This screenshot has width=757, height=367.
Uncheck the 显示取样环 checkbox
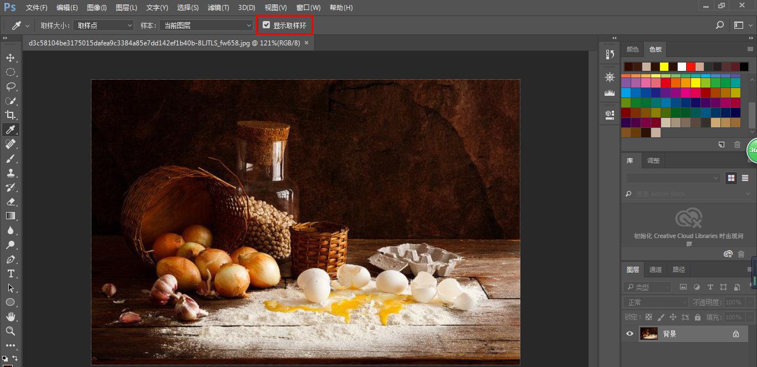point(267,25)
